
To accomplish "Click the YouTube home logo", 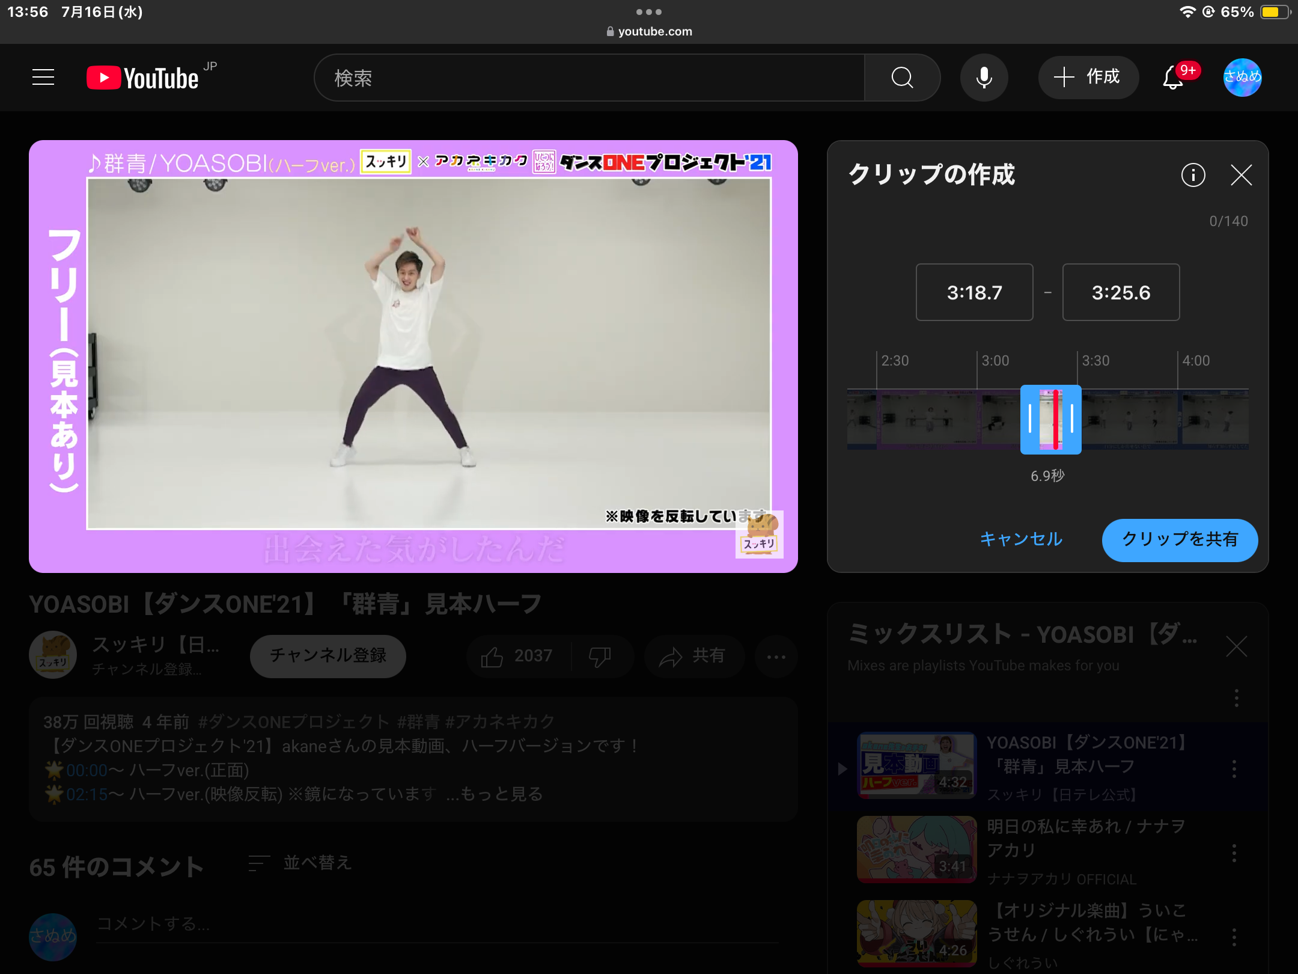I will click(x=144, y=78).
